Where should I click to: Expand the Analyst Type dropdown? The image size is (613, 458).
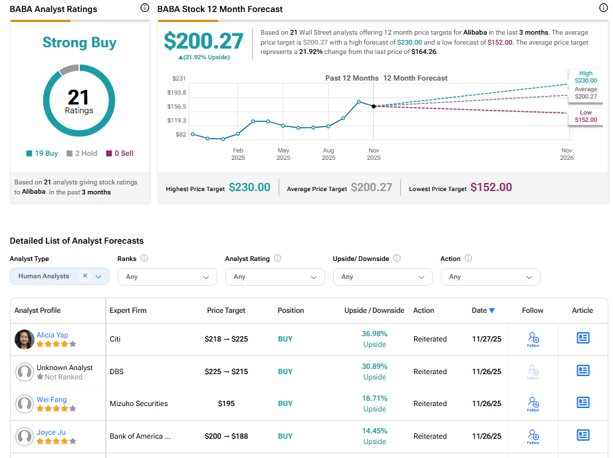99,276
